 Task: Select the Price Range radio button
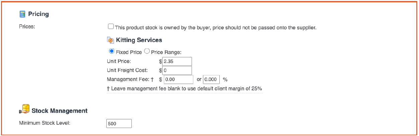coord(146,52)
